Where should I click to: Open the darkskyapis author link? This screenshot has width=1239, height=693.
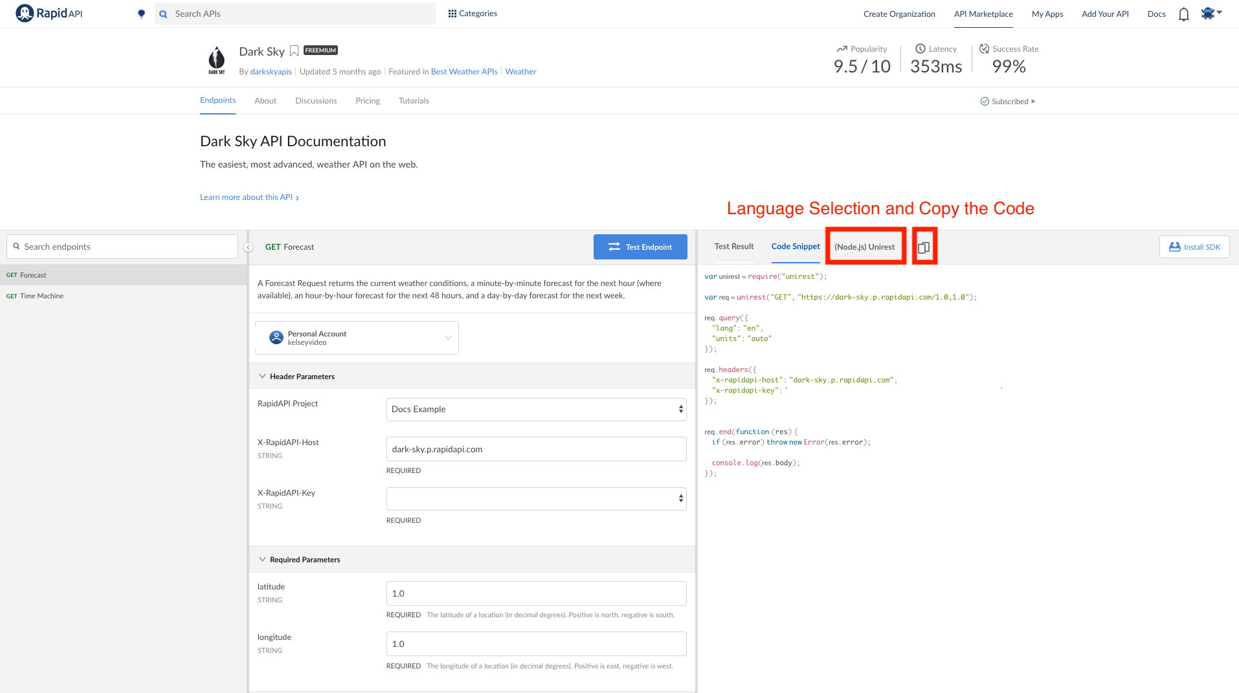point(271,72)
